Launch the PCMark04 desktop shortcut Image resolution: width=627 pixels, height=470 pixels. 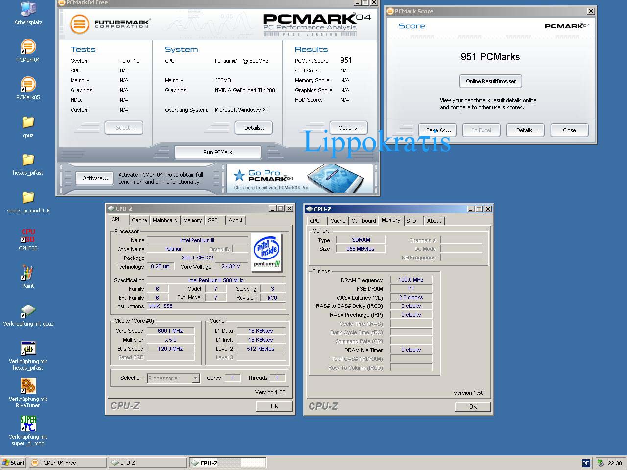coord(28,51)
